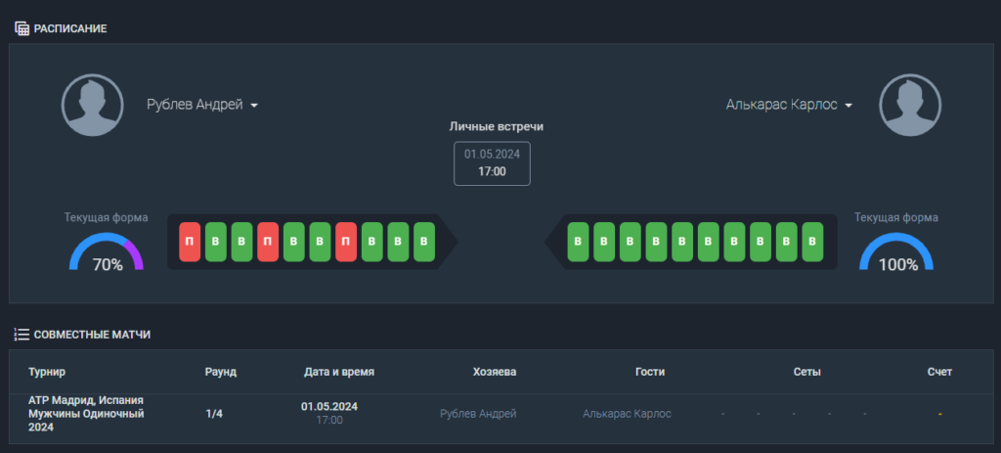Image resolution: width=1001 pixels, height=453 pixels.
Task: Click the Сеты column header
Action: (x=806, y=372)
